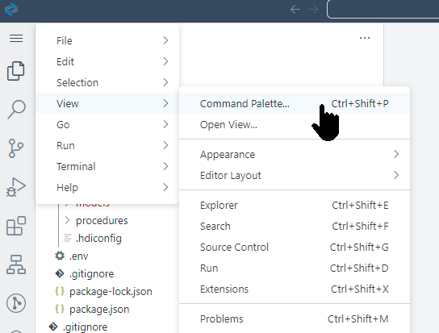
Task: Open the Extensions blocks icon
Action: point(16,226)
